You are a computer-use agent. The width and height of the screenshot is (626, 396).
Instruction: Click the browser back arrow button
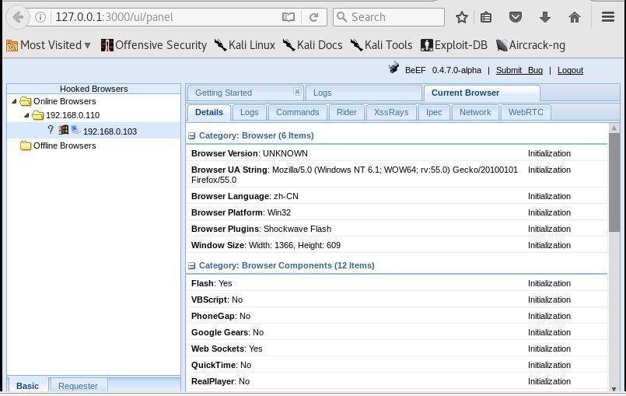click(18, 17)
